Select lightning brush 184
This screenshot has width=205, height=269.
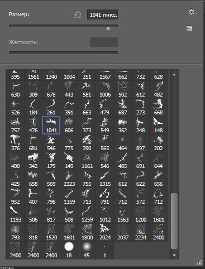tap(34, 108)
